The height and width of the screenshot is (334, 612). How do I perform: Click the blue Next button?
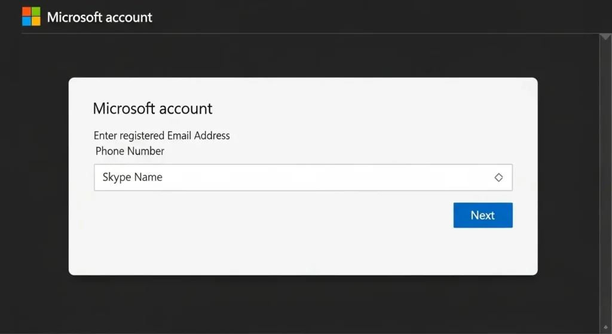click(x=483, y=215)
